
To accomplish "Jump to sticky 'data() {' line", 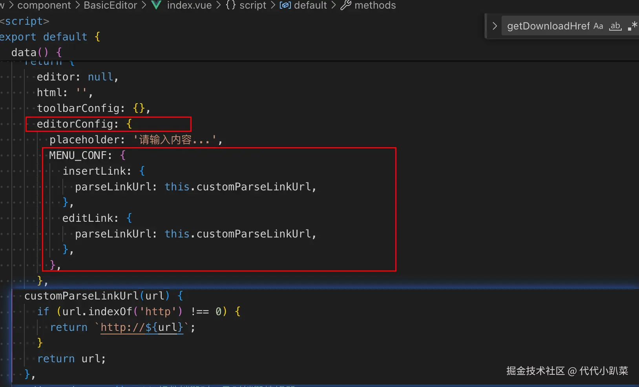I will 37,53.
